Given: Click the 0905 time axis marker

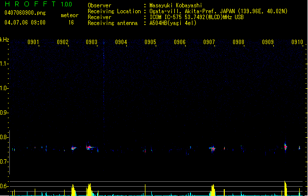Looking at the screenshot, I should coord(150,42).
